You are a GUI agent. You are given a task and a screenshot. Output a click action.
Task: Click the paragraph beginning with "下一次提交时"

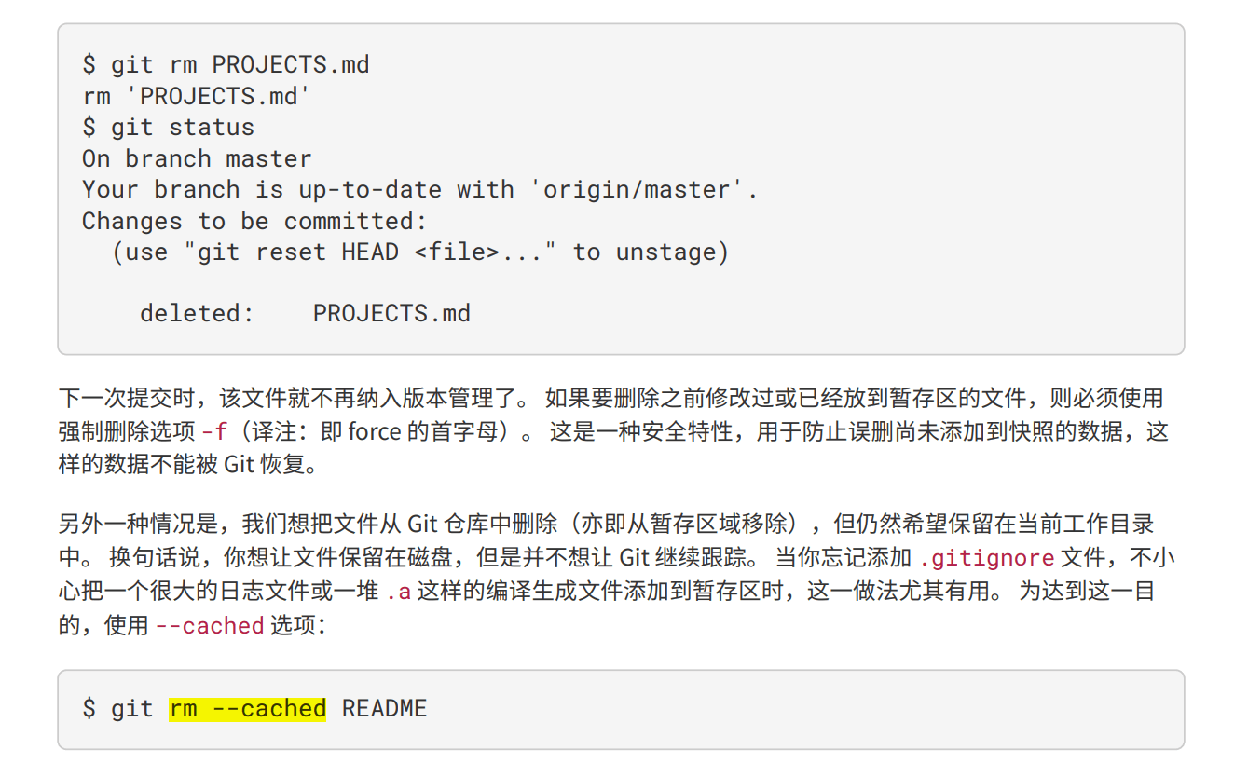pos(611,431)
